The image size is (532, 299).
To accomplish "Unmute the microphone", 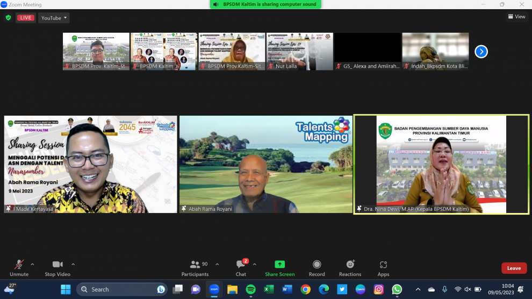I will click(x=19, y=267).
